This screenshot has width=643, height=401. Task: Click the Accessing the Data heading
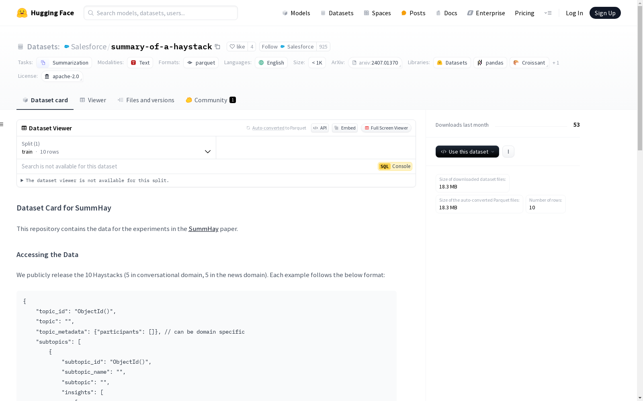pos(47,255)
